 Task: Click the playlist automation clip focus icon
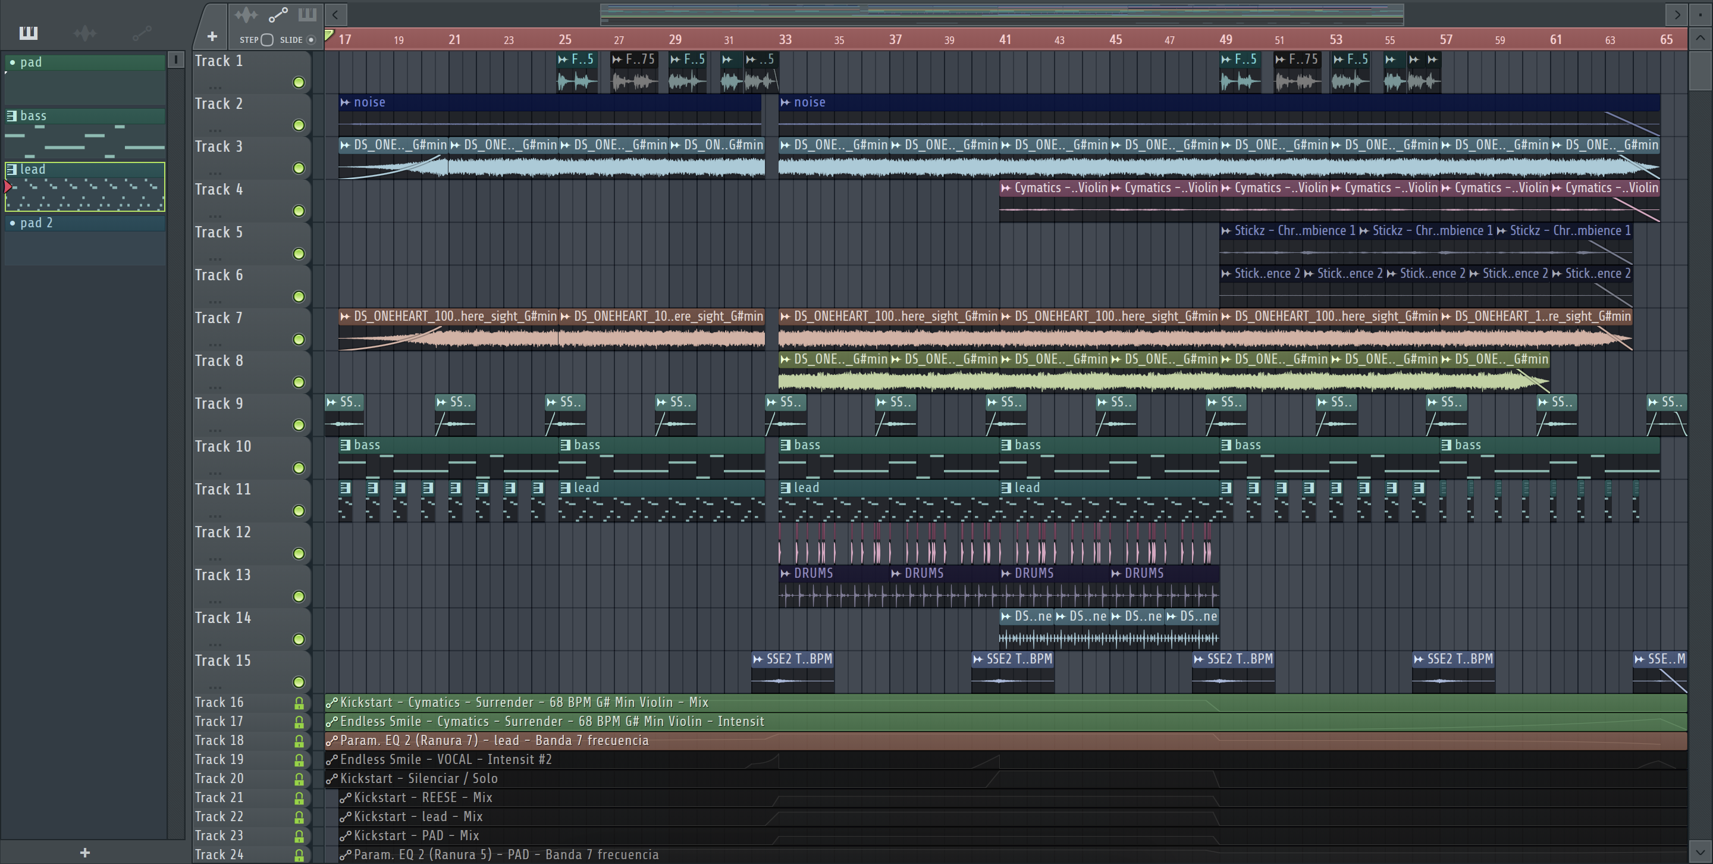point(278,15)
